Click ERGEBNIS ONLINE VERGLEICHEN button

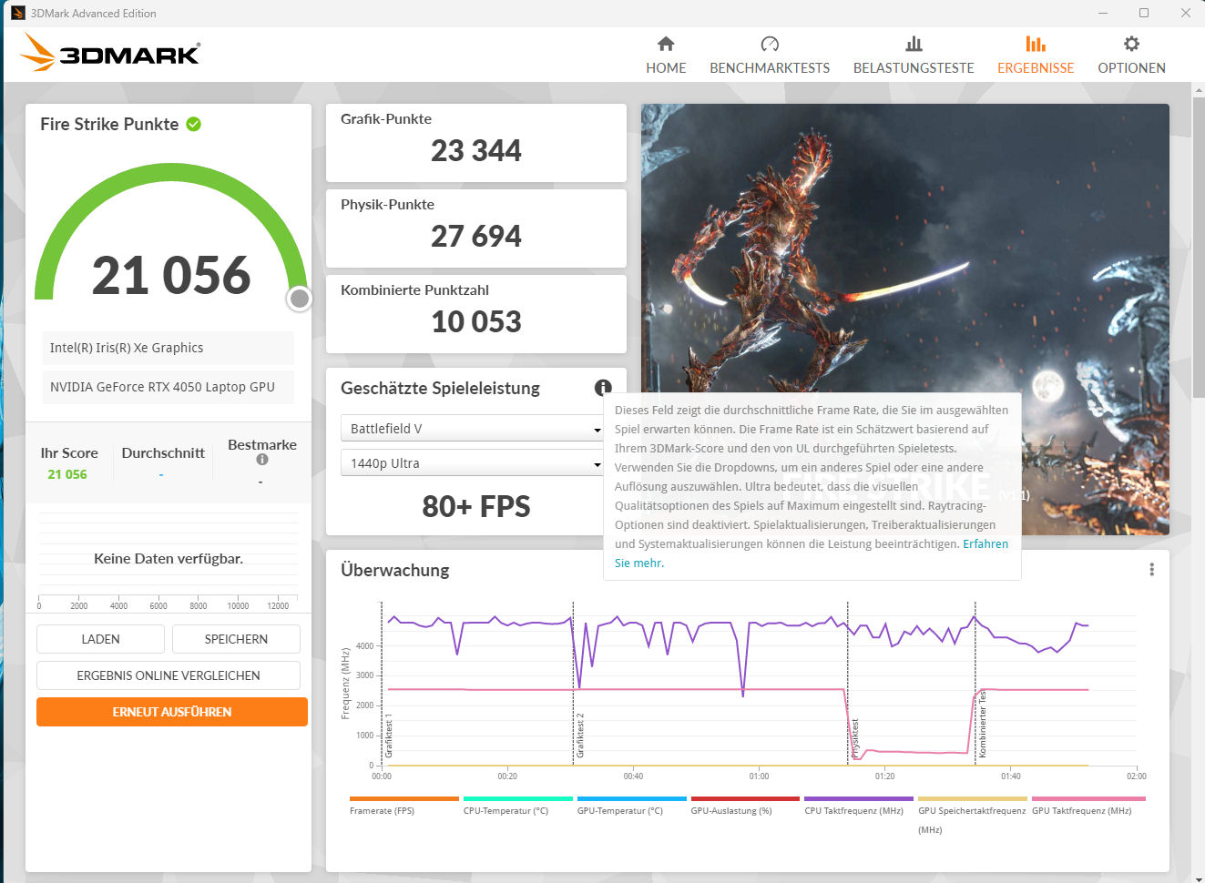coord(168,675)
